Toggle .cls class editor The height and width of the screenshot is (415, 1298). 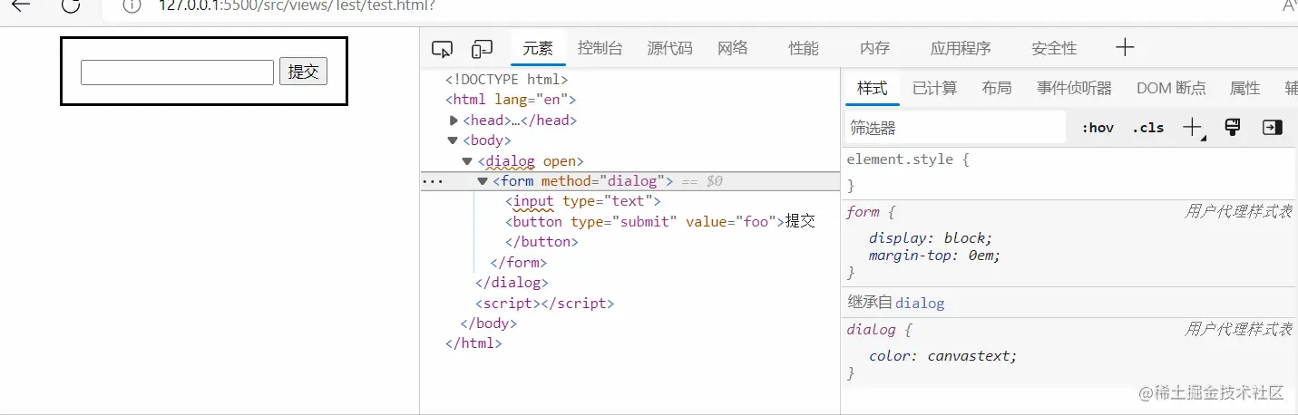[x=1148, y=128]
